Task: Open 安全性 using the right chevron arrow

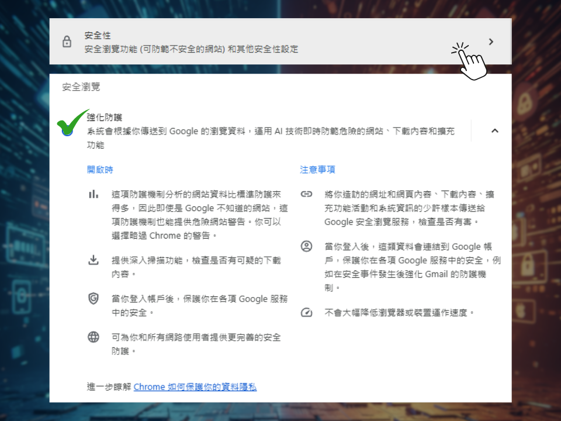Action: pos(491,42)
